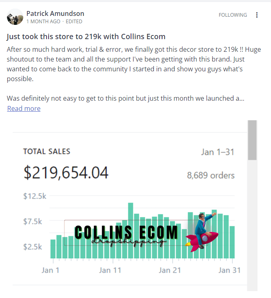This screenshot has width=271, height=298.
Task: Click the "1 month ago" timestamp
Action: click(x=43, y=21)
